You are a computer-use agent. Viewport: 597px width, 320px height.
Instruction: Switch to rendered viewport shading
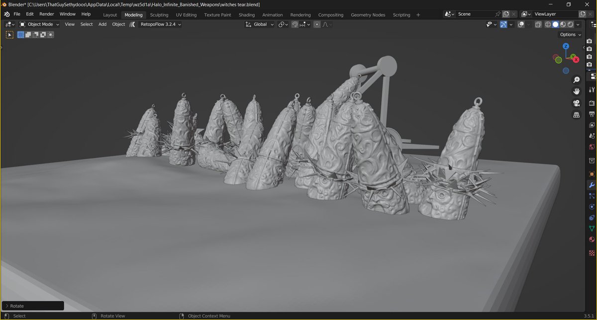pos(570,24)
